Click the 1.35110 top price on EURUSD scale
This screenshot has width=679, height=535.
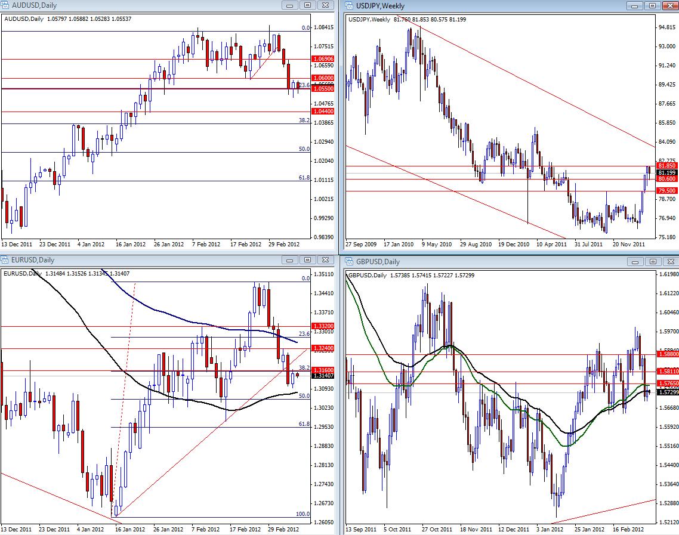click(x=323, y=274)
